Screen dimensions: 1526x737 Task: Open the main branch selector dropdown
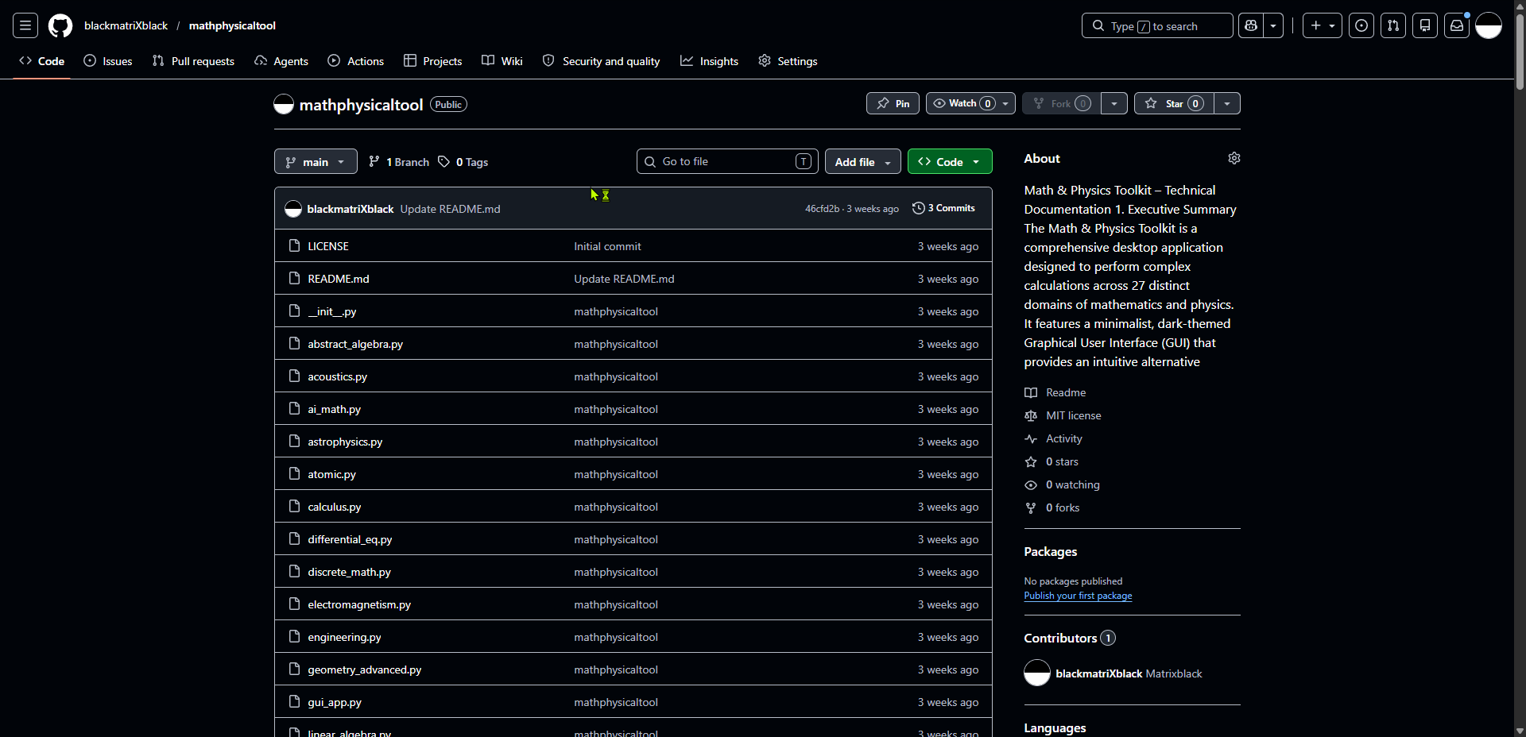(316, 161)
